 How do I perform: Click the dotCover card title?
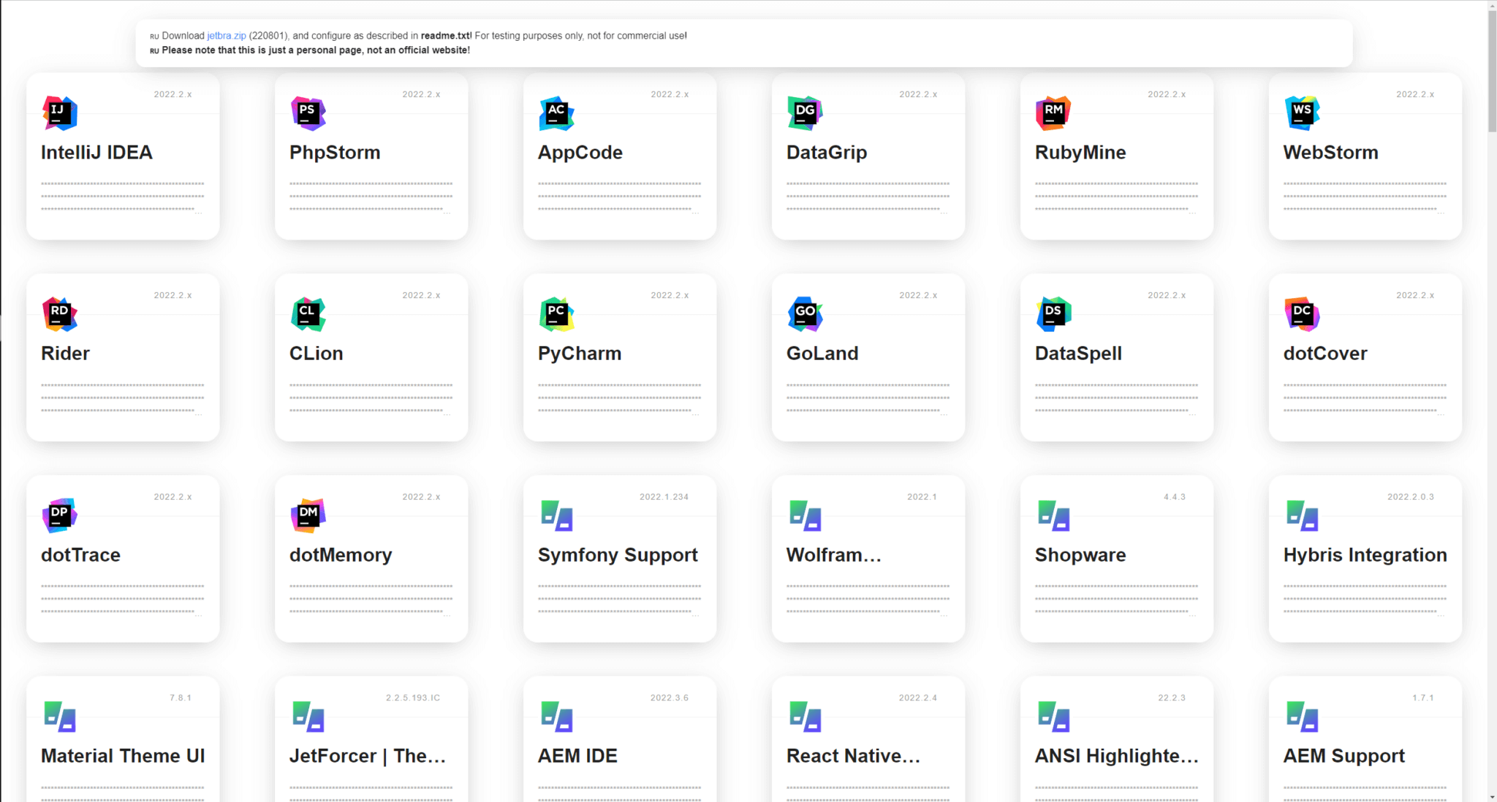coord(1324,354)
